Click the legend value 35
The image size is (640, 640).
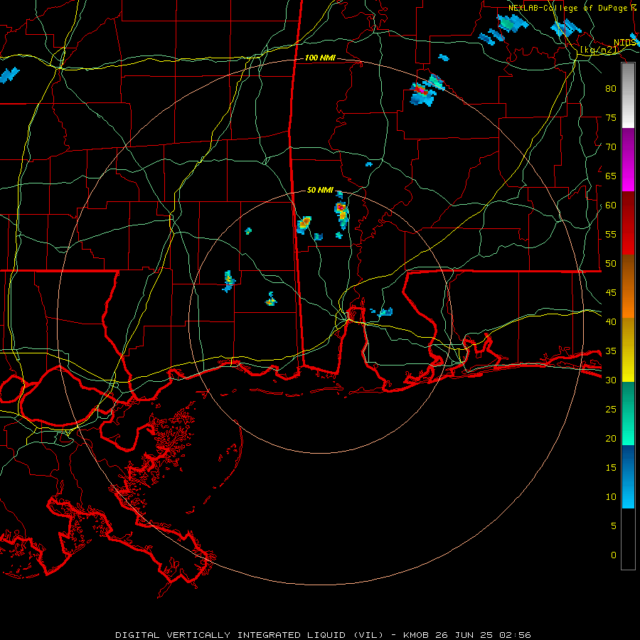tap(611, 351)
